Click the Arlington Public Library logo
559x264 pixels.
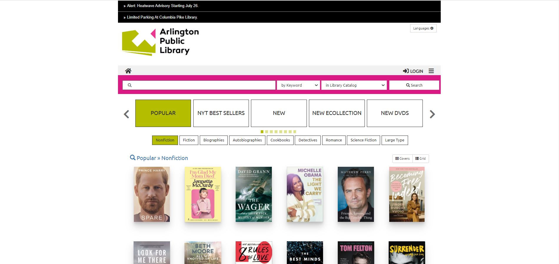(160, 42)
